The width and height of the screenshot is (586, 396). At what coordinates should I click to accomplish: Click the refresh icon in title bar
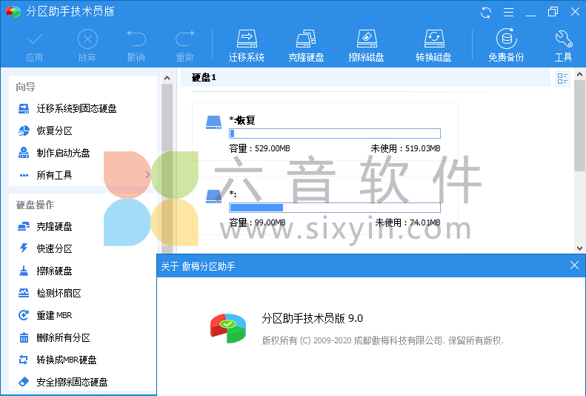[486, 13]
